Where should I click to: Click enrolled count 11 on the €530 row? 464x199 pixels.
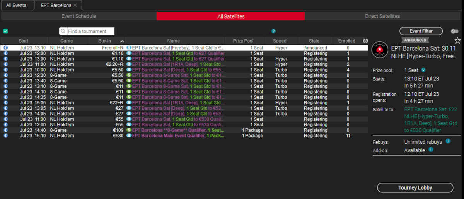pyautogui.click(x=348, y=136)
